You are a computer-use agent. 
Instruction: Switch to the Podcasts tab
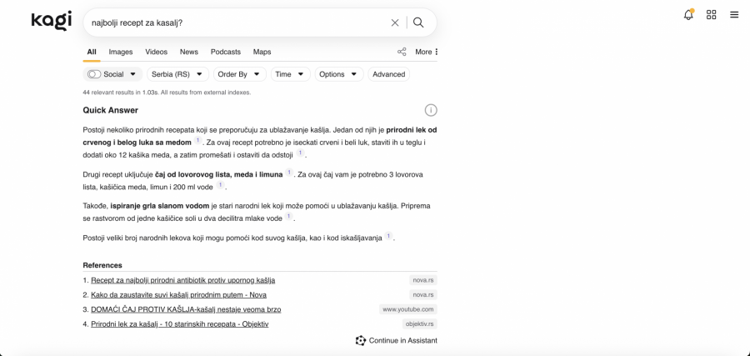click(x=225, y=52)
